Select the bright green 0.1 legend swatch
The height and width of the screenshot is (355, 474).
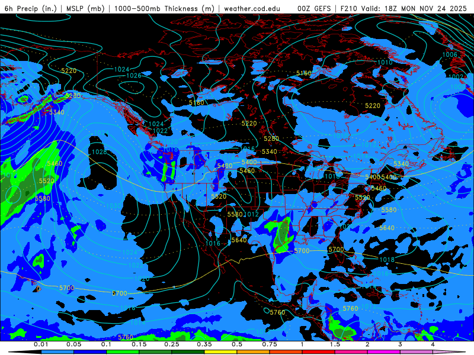[123, 352]
